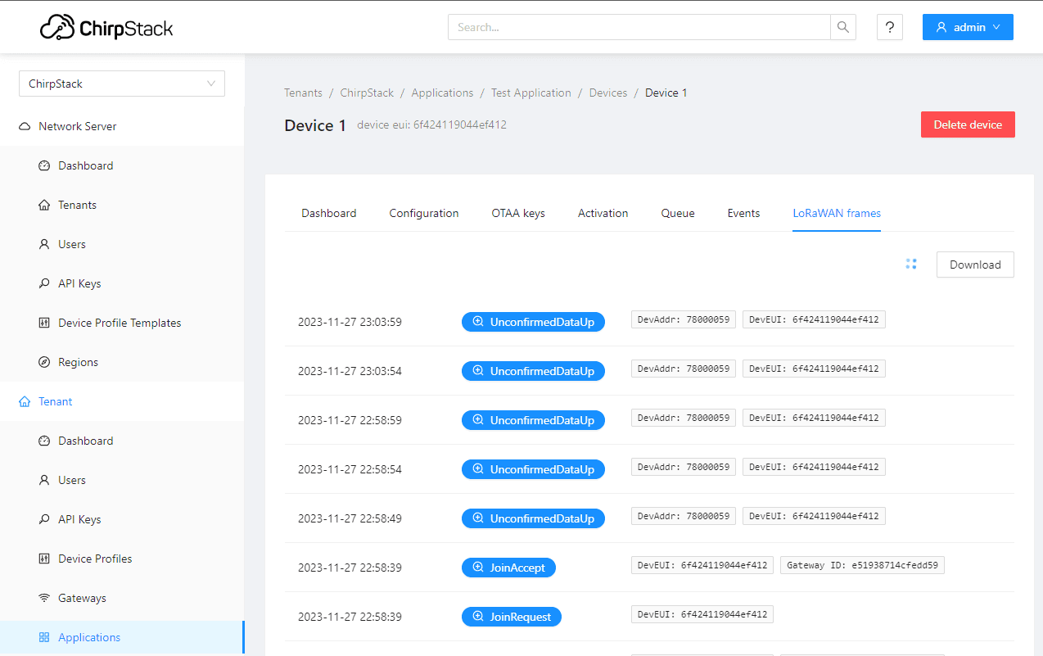Expand the 23:03:59 UnconfirmedDataUp frame
This screenshot has height=656, width=1043.
tap(533, 322)
